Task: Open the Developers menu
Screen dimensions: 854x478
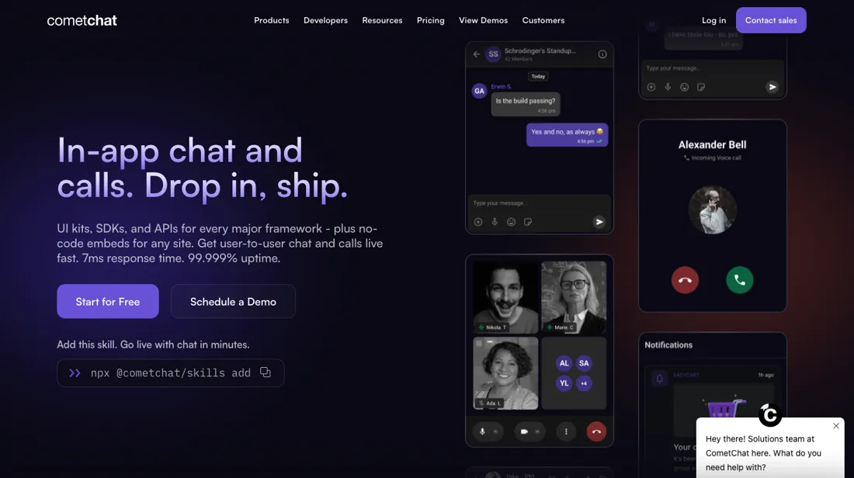Action: coord(325,20)
